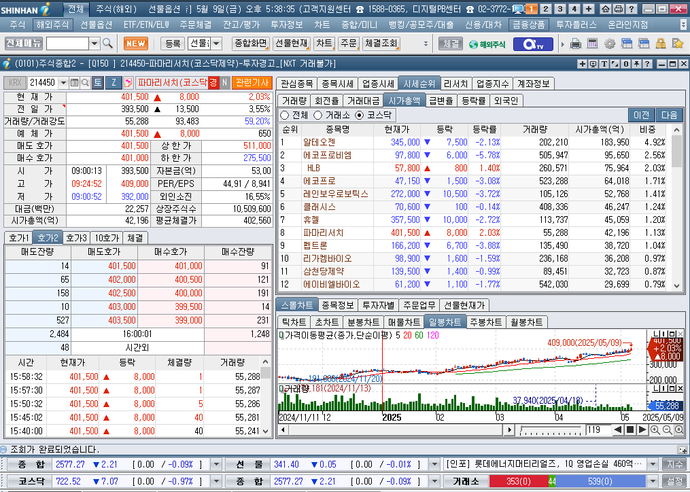Click the chart auto-zoom A magnifier
Viewport: 690px width, 492px height.
pos(679,430)
